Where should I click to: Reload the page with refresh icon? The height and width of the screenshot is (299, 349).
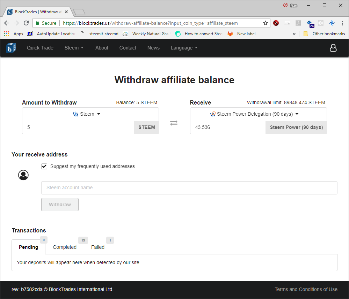point(26,23)
